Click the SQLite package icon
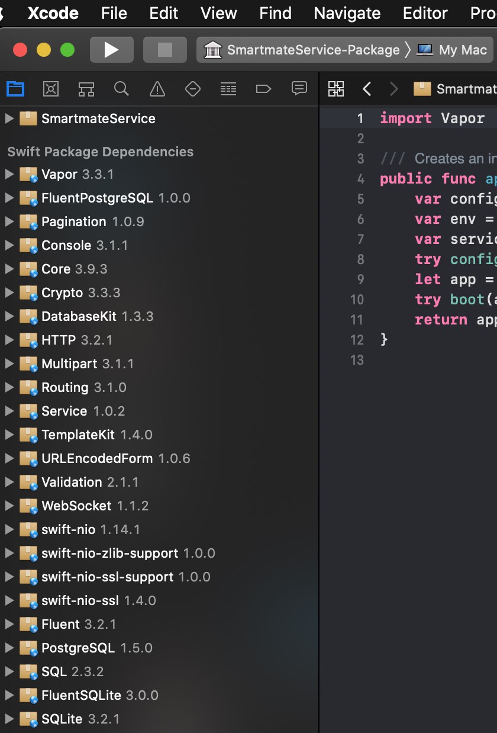This screenshot has height=733, width=497. (x=28, y=719)
